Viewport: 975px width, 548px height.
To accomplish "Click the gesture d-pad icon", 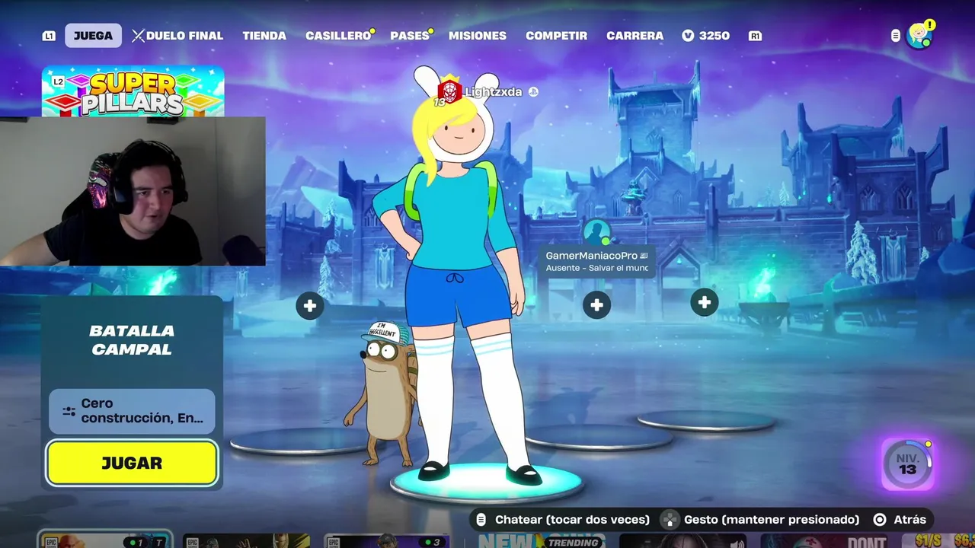I will [x=670, y=520].
